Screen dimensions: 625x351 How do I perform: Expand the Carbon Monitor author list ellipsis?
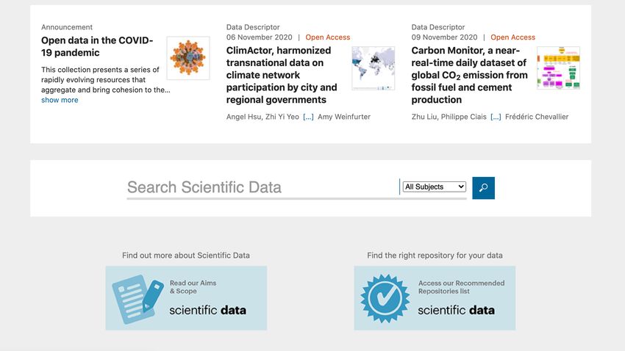tap(496, 117)
